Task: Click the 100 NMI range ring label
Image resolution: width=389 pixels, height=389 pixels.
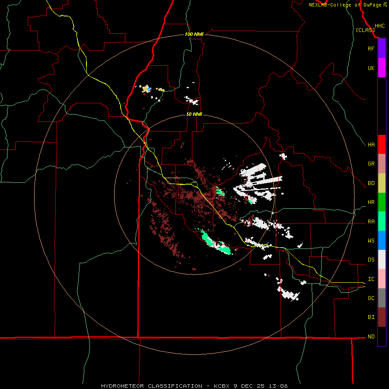Action: (194, 34)
